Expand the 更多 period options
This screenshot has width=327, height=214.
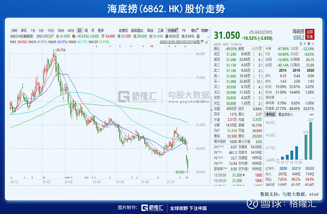[x=101, y=31]
